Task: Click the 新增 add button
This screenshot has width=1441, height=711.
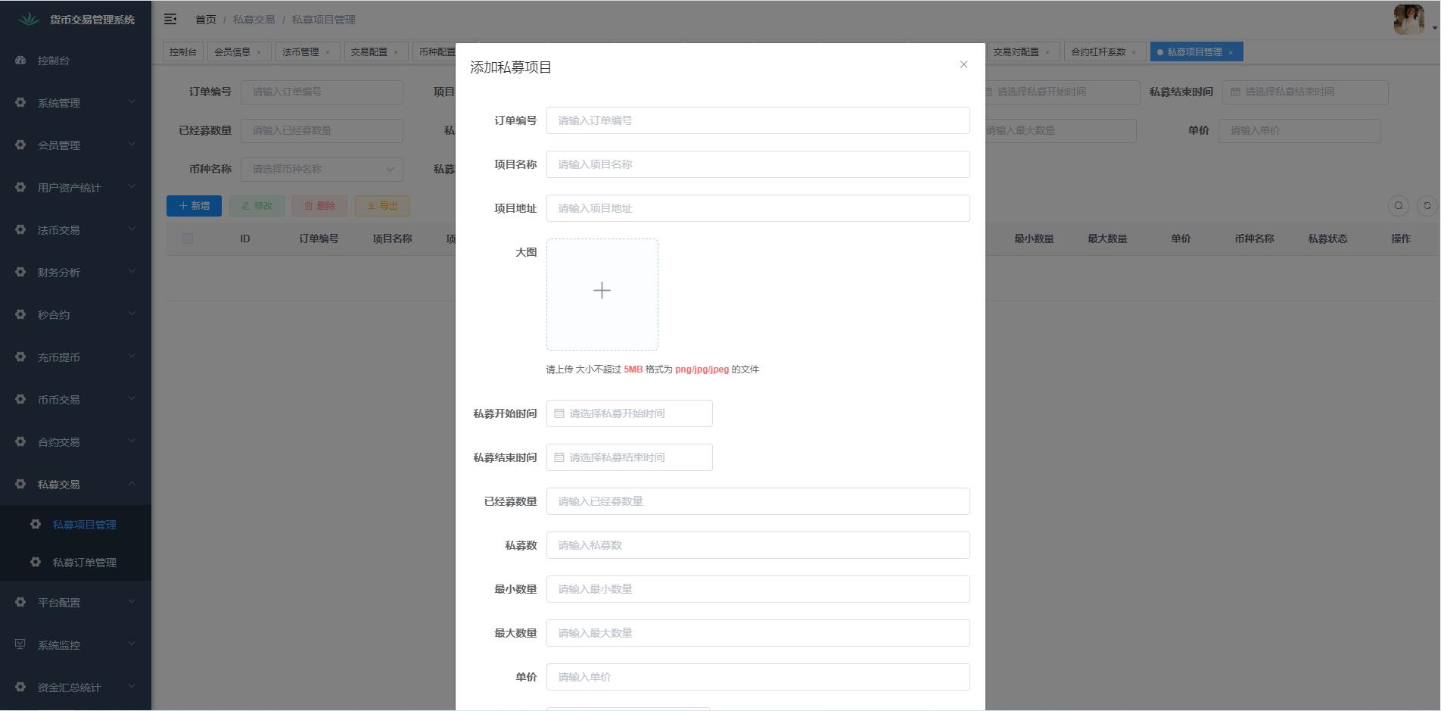Action: point(194,205)
